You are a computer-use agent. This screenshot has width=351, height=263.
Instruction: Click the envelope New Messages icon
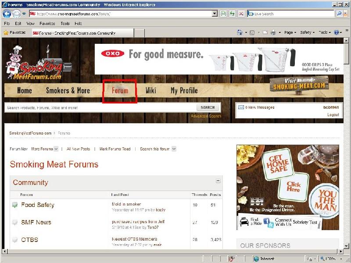[240, 107]
